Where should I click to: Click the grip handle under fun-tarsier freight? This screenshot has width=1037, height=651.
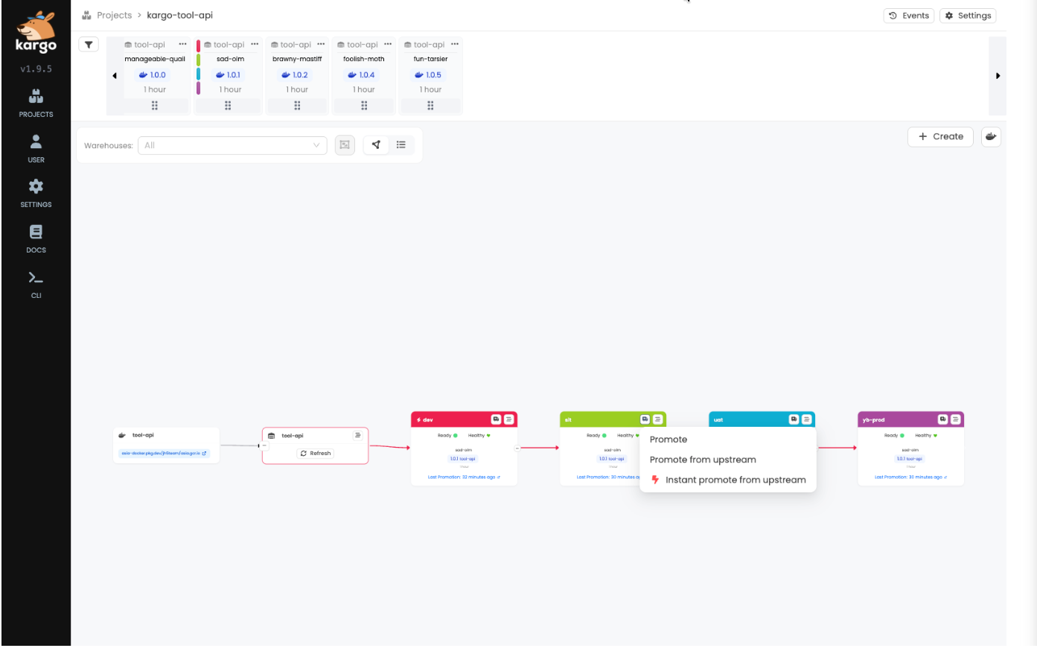430,106
